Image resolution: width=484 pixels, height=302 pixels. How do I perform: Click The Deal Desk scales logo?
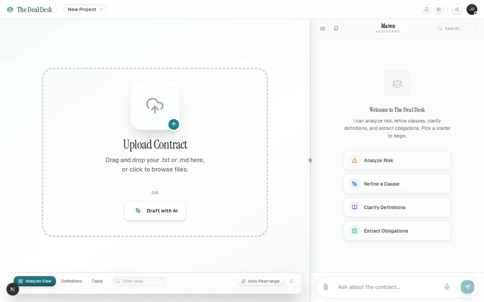(10, 10)
